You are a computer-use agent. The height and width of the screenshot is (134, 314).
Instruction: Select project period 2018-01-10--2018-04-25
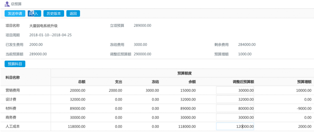[50, 35]
